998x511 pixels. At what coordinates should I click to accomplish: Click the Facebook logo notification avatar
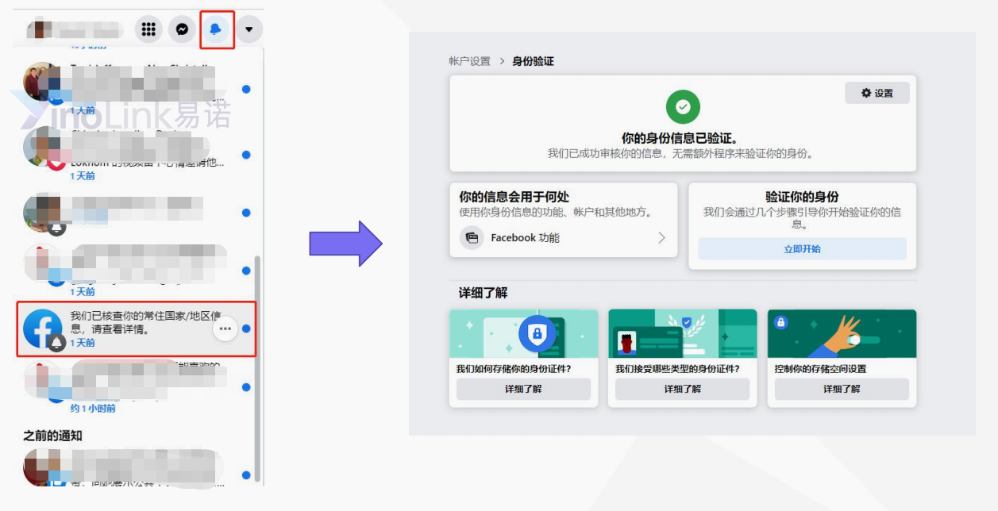tap(43, 328)
